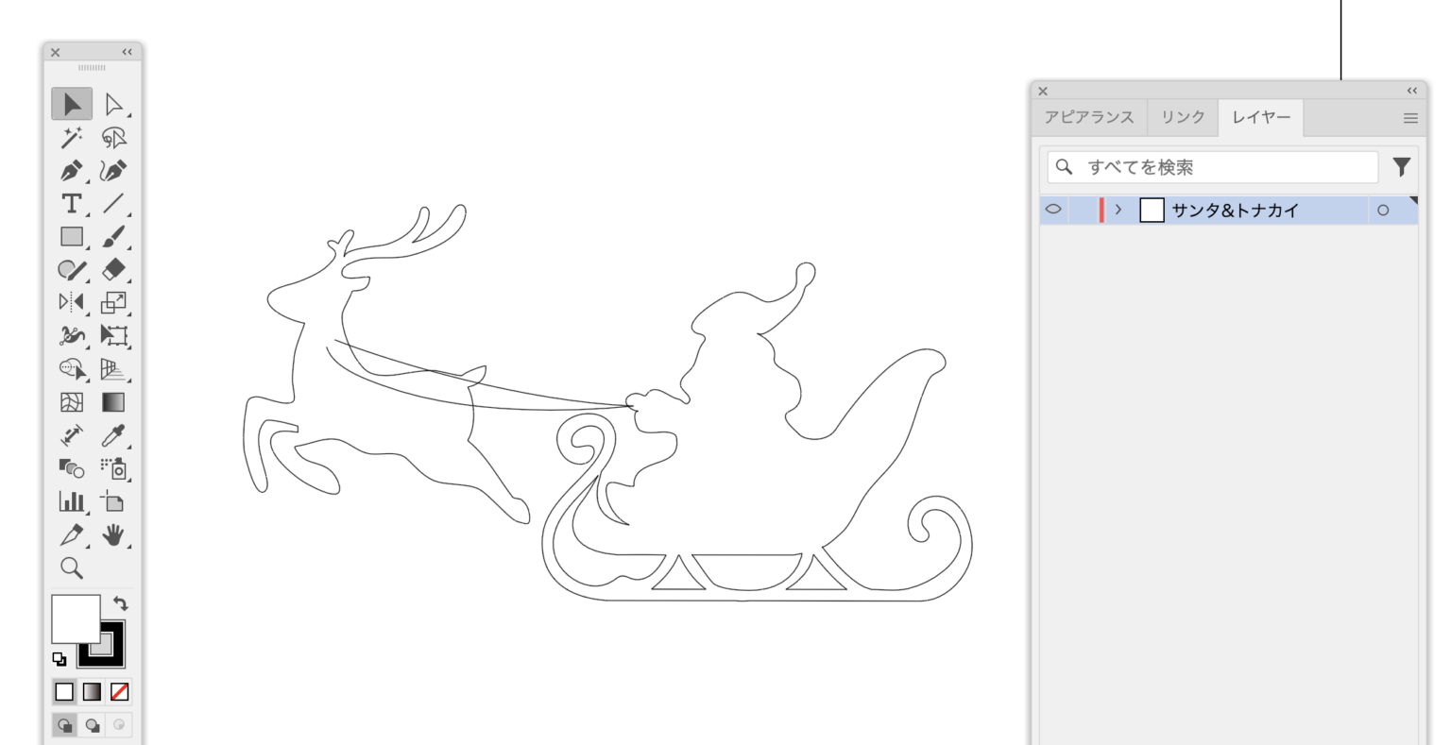Choose the Type tool
Image resolution: width=1451 pixels, height=745 pixels.
click(72, 204)
